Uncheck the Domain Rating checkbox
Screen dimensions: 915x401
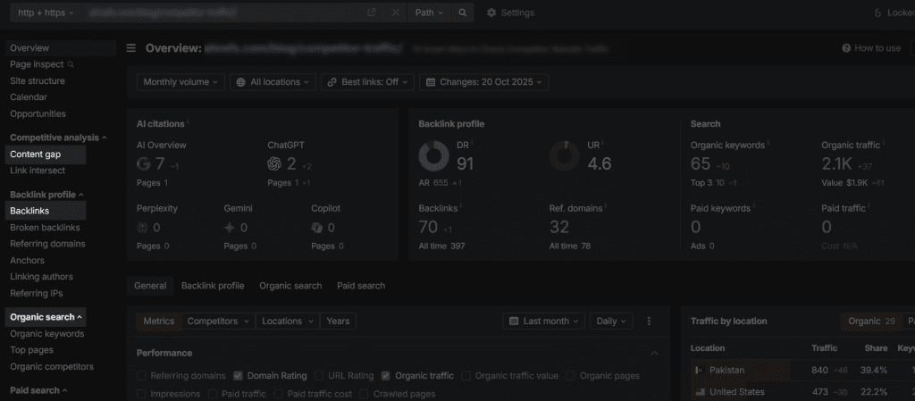[239, 376]
